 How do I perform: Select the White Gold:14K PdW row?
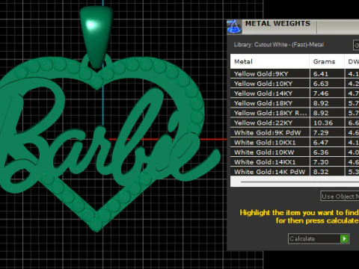pyautogui.click(x=295, y=172)
